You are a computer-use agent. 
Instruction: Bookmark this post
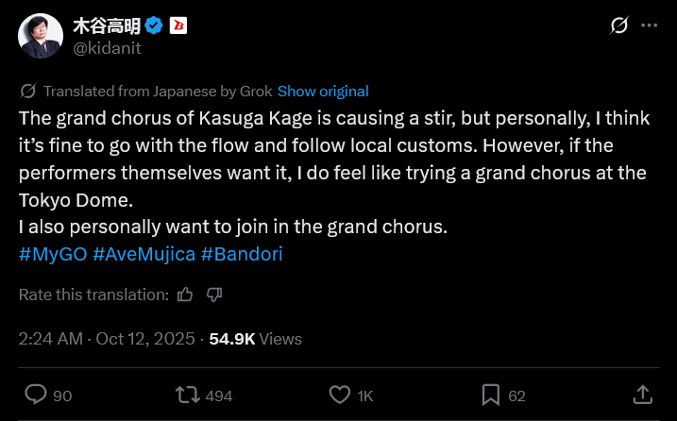[491, 395]
